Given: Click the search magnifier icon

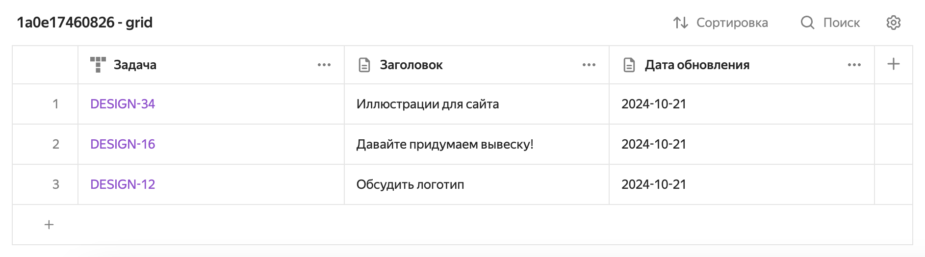Looking at the screenshot, I should click(x=807, y=23).
